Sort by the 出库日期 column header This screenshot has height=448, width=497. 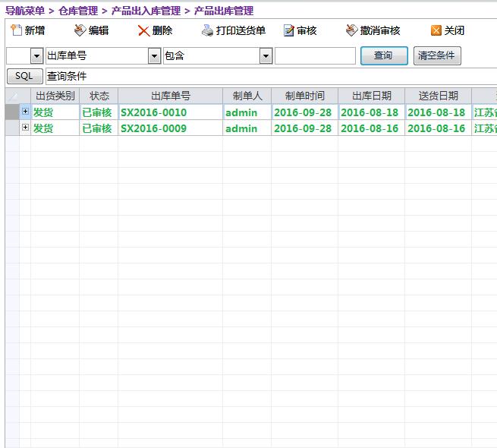point(372,96)
